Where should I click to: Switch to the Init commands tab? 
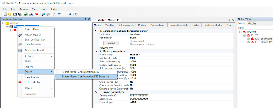tap(126, 25)
